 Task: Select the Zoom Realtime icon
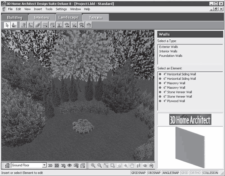pos(126,165)
